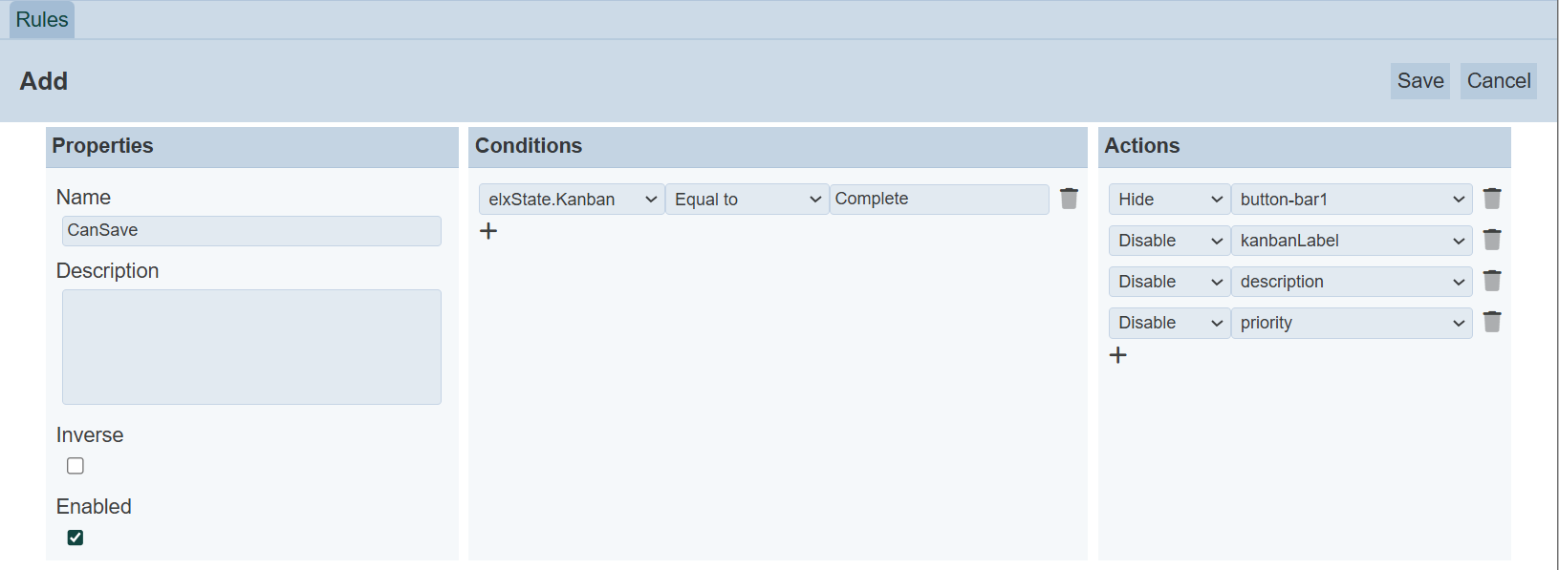The height and width of the screenshot is (570, 1559).
Task: Delete the Hide button-bar1 action
Action: (1491, 199)
